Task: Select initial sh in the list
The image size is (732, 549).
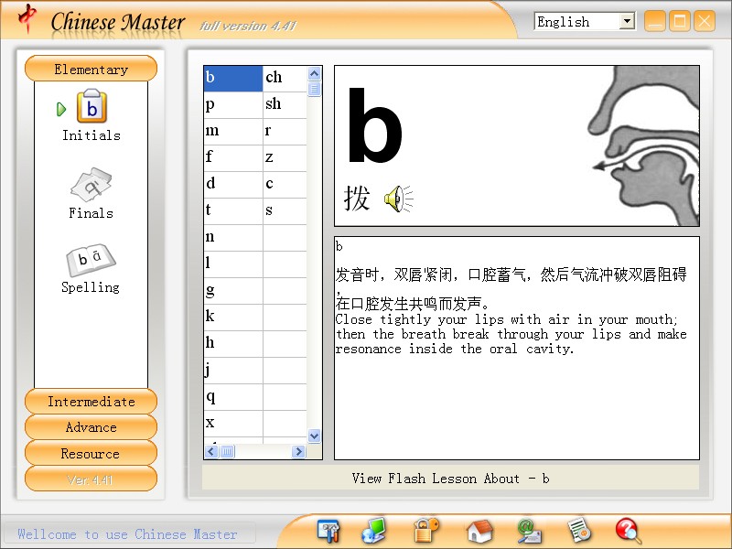Action: (285, 104)
